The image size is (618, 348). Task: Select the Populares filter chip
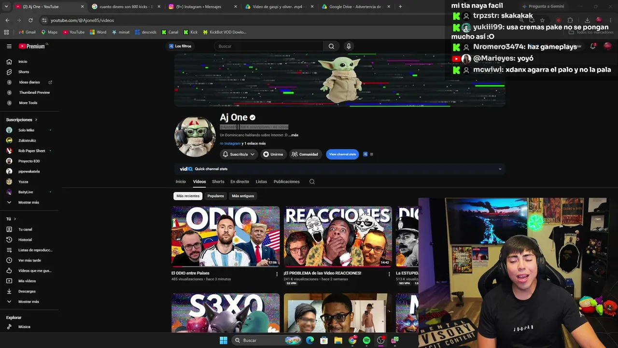coord(215,196)
